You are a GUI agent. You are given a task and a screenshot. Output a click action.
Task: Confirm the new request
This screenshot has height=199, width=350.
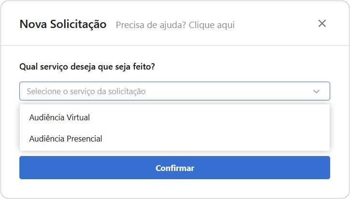[x=175, y=168]
